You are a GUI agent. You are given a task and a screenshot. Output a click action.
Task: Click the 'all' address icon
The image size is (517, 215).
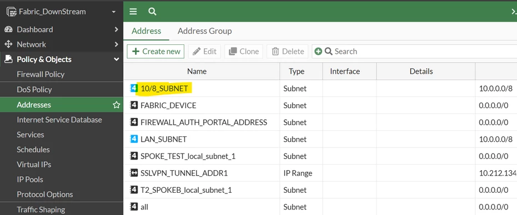click(x=134, y=207)
